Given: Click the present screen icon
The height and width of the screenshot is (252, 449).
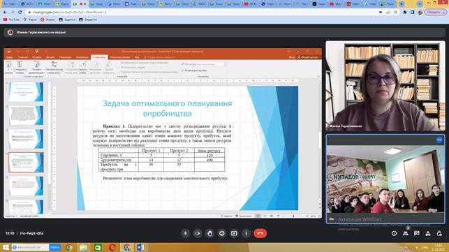Looking at the screenshot, I should pyautogui.click(x=234, y=233).
